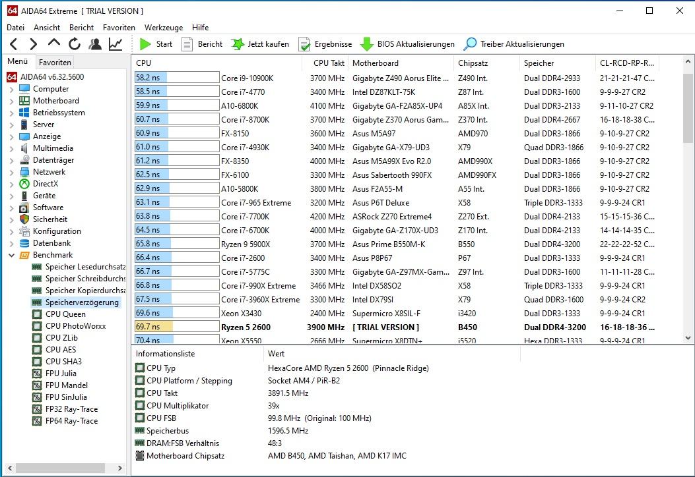Open the user profile toolbar icon

95,44
